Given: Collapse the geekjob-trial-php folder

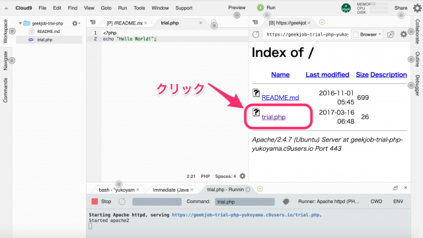Looking at the screenshot, I should [x=20, y=24].
